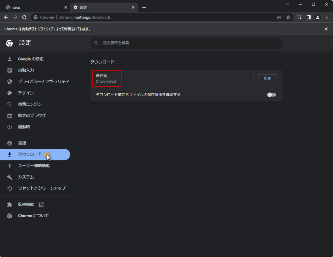333x257 pixels.
Task: Click the address bar URL
Action: click(85, 18)
